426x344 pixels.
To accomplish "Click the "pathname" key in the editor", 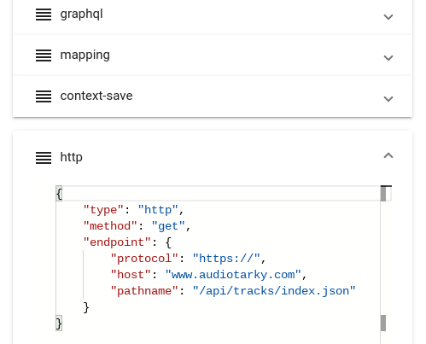I will pyautogui.click(x=144, y=291).
